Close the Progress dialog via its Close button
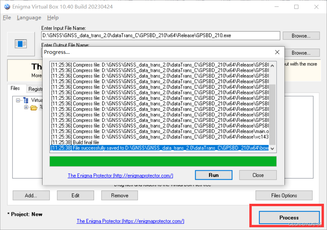Screen dimensions: 327x230 [258, 175]
